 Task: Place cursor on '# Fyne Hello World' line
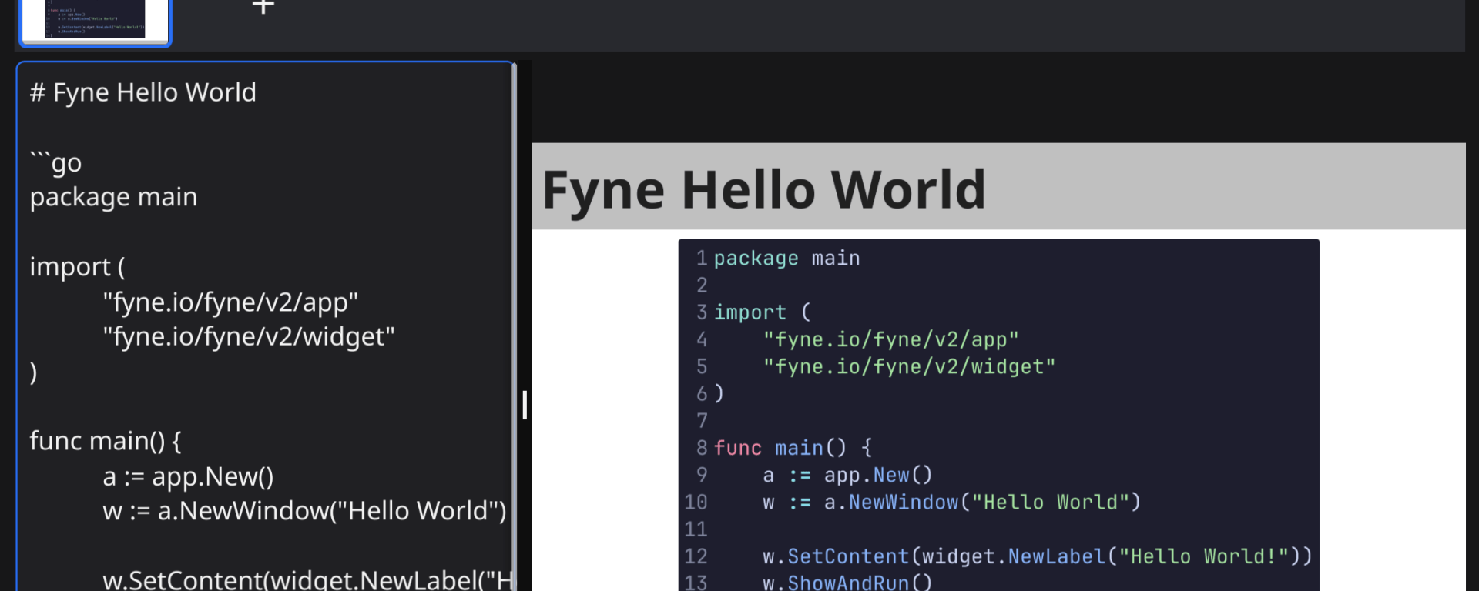(x=143, y=93)
